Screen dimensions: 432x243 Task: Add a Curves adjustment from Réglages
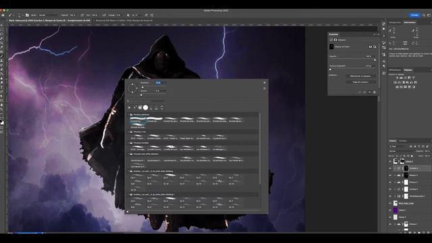405,78
